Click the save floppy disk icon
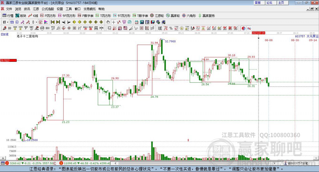 click(x=153, y=22)
